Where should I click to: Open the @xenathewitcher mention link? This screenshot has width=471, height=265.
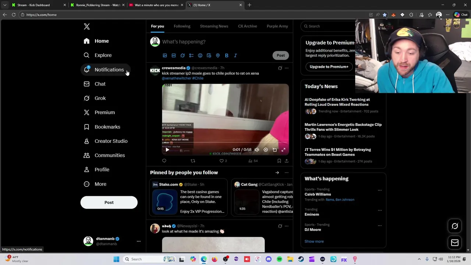pos(177,78)
